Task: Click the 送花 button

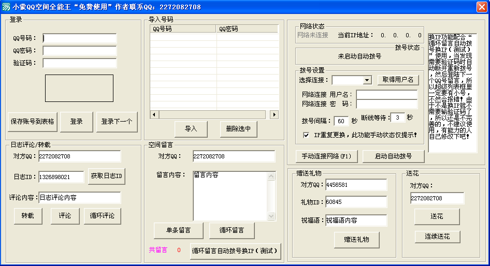Action: (x=437, y=216)
